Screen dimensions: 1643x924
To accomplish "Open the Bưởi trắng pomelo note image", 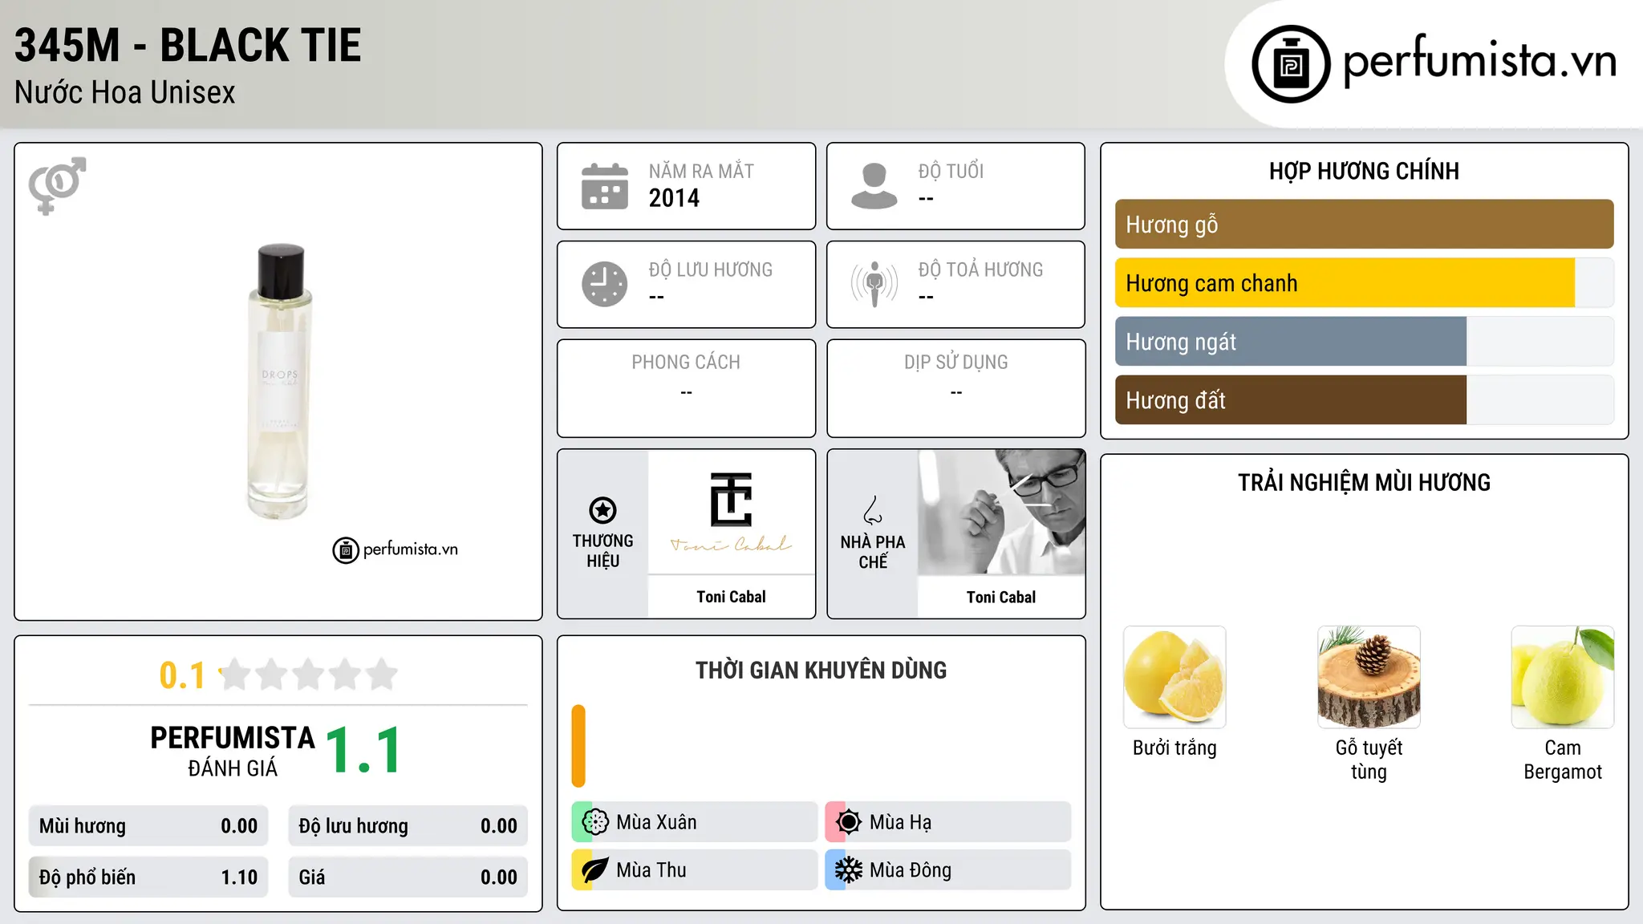I will click(1174, 677).
